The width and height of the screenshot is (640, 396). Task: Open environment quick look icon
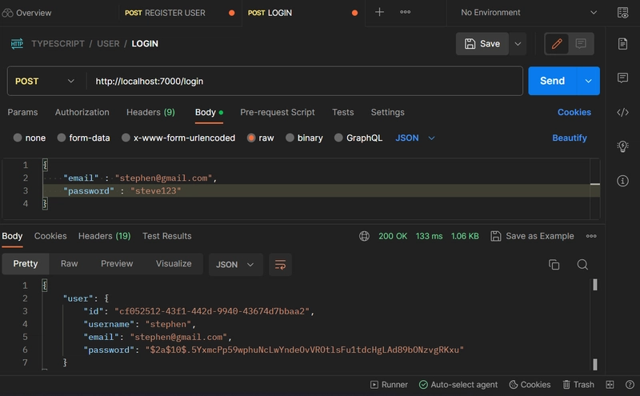(x=623, y=13)
